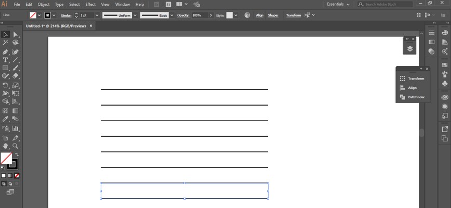Click the Stroke panel link

point(66,15)
